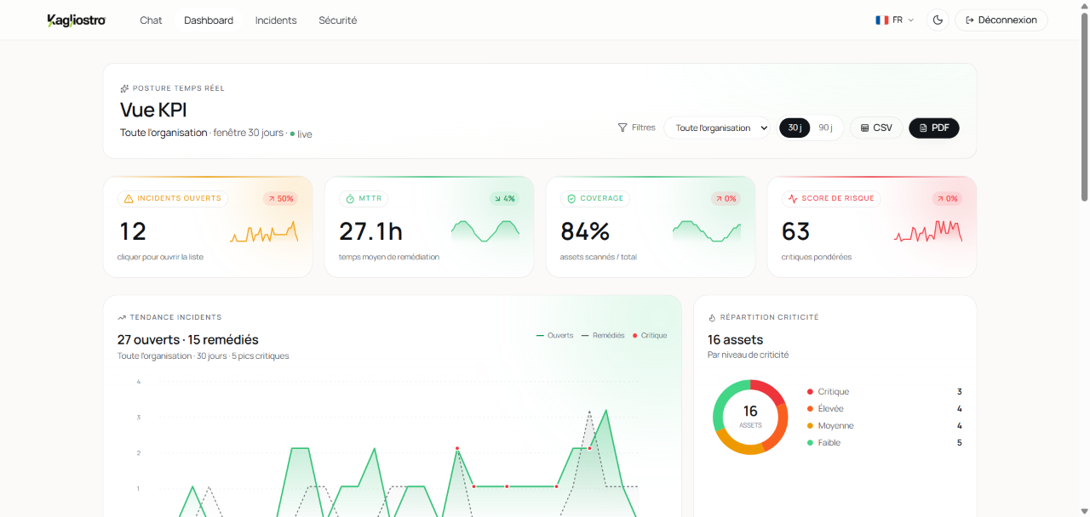Select the 30 j time window
This screenshot has height=517, width=1090.
coord(795,128)
